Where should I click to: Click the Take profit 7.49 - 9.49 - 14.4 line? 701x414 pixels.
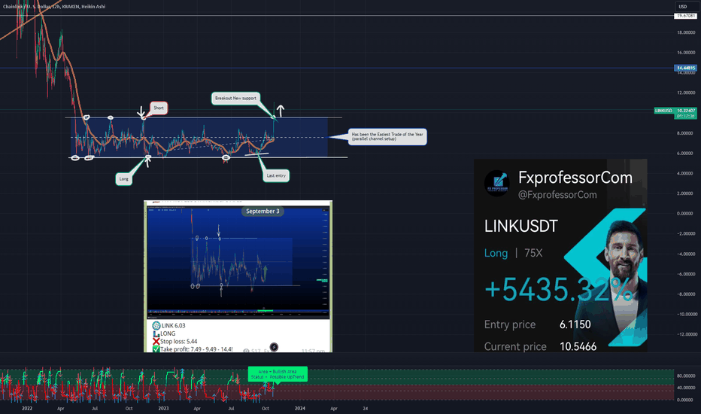196,349
